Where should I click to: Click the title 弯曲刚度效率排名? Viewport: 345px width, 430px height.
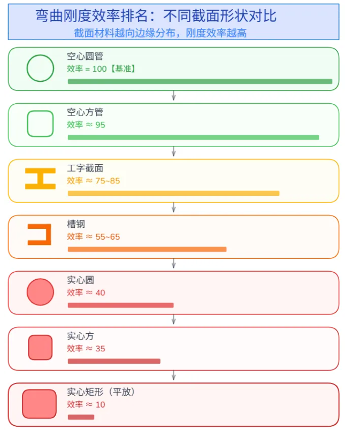tap(92, 16)
